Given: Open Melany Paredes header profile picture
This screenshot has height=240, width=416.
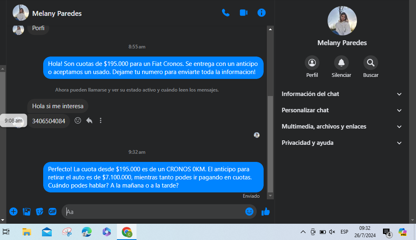Looking at the screenshot, I should coord(21,13).
